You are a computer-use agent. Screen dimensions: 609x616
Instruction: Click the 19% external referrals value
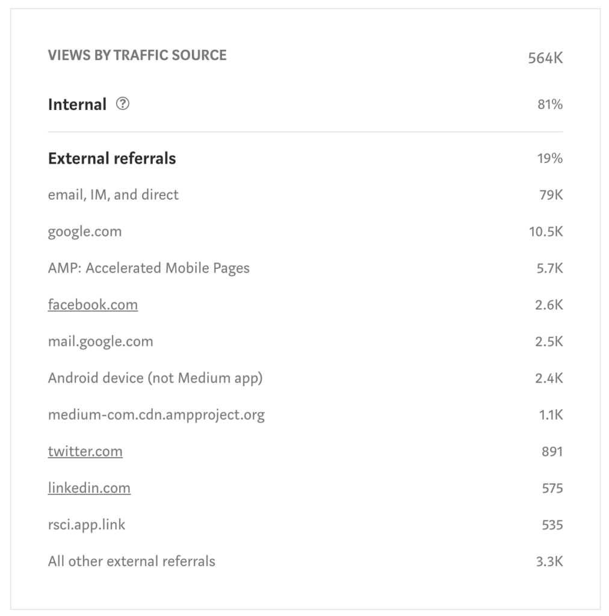tap(550, 158)
